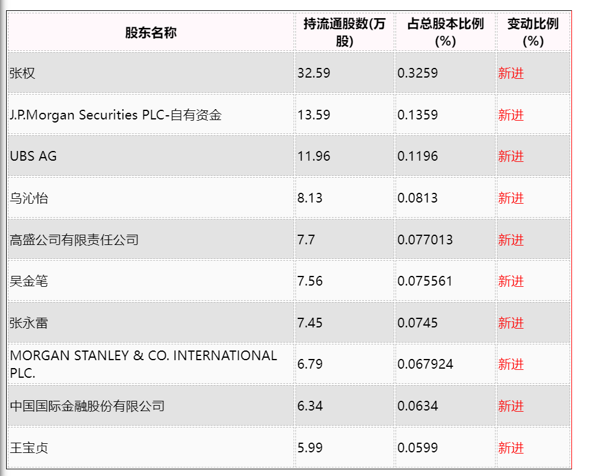Click 高盛公司有限责任公司 in the table

tap(75, 240)
